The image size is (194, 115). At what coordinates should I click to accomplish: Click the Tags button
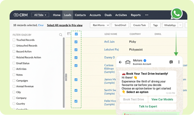pyautogui.click(x=155, y=25)
